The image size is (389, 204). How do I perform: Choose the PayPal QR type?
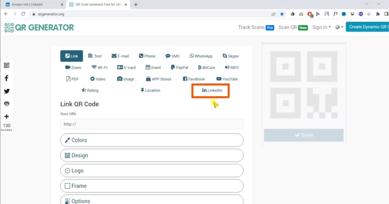click(179, 67)
